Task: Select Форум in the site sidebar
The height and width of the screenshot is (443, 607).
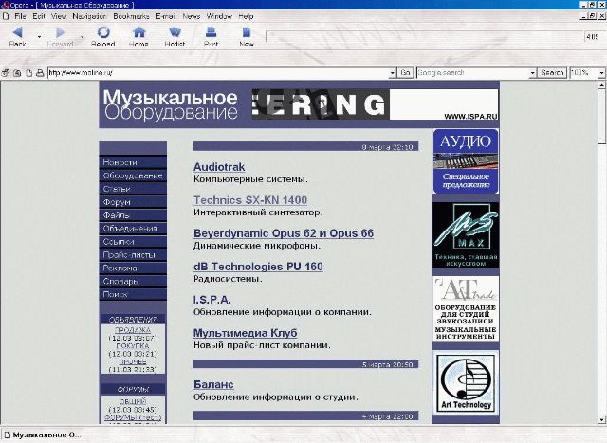Action: 133,202
